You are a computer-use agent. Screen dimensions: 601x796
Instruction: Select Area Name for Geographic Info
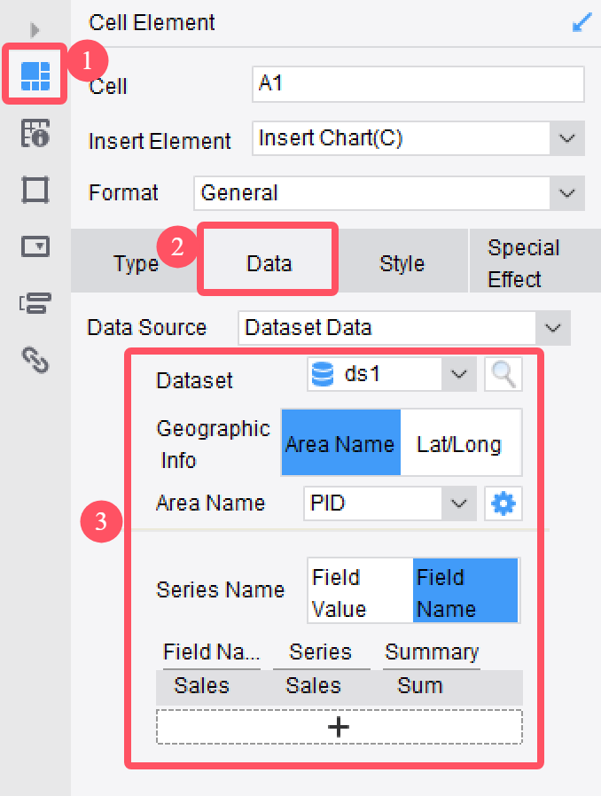[x=340, y=442]
